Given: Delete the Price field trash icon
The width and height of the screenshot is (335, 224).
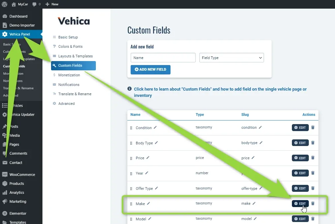Looking at the screenshot, I should (313, 158).
